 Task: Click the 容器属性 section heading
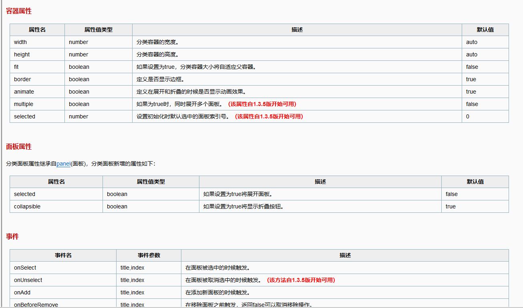click(19, 11)
